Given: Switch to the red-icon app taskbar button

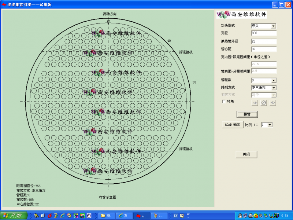Looking at the screenshot, I should coord(142,216).
